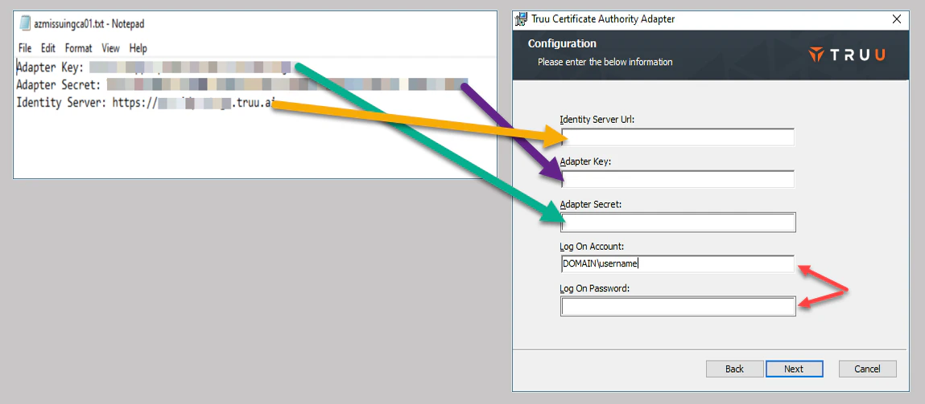Click 'Please enter the below information' text
925x404 pixels.
tap(605, 62)
